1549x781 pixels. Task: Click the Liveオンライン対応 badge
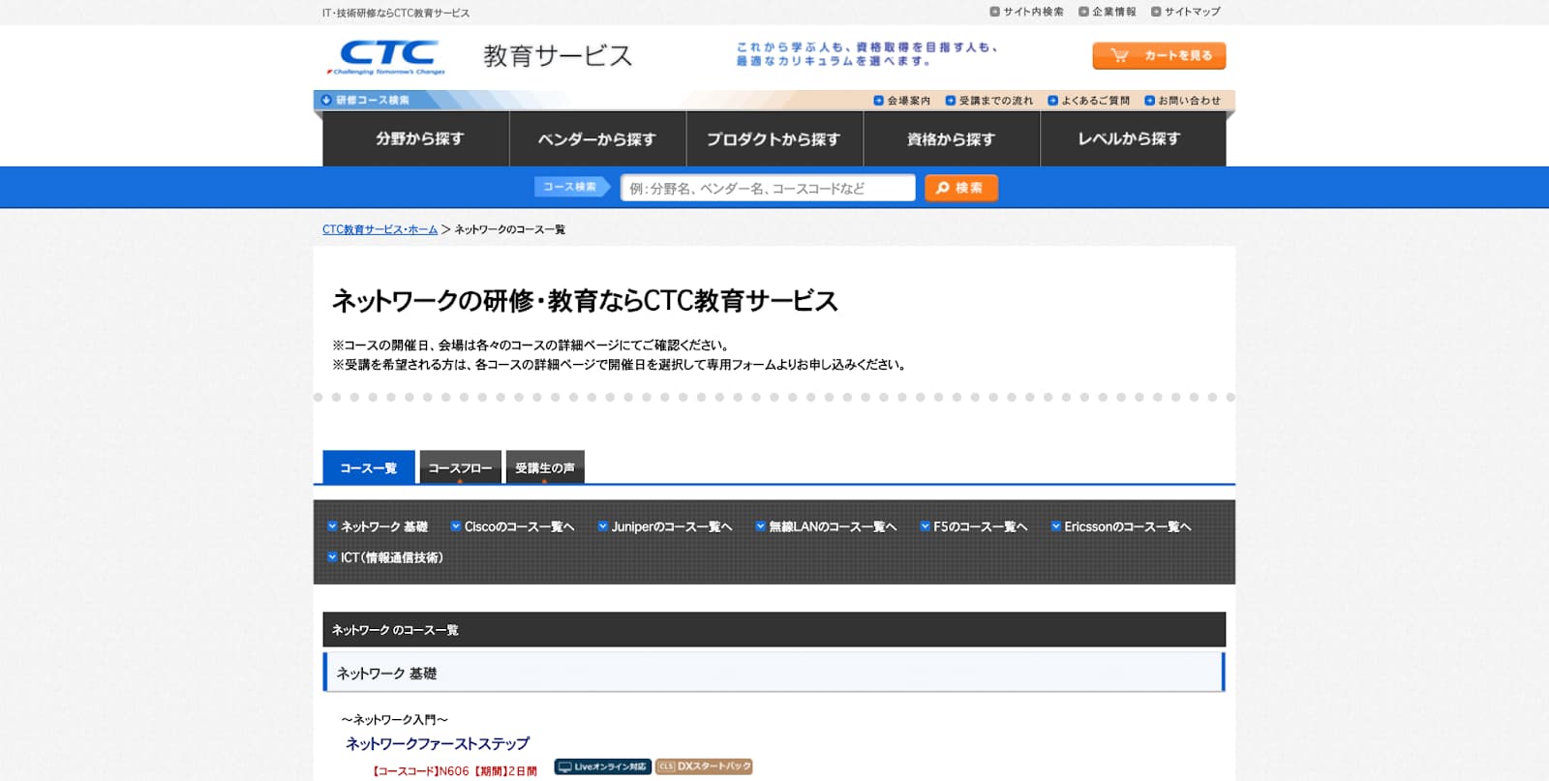click(x=602, y=766)
